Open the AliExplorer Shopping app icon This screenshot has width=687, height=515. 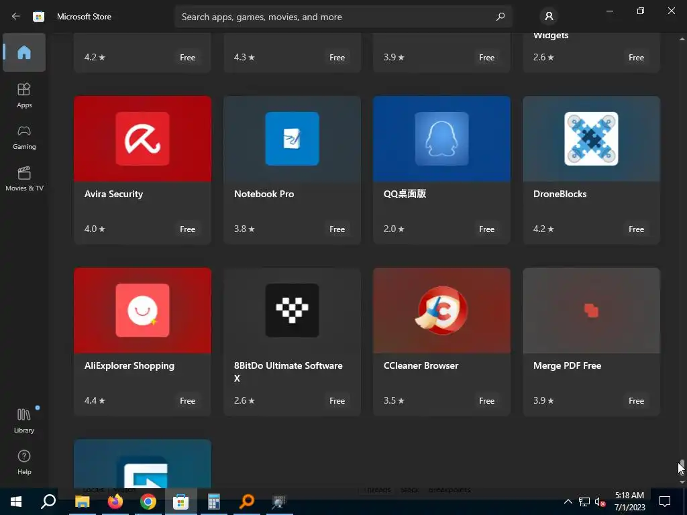tap(142, 310)
